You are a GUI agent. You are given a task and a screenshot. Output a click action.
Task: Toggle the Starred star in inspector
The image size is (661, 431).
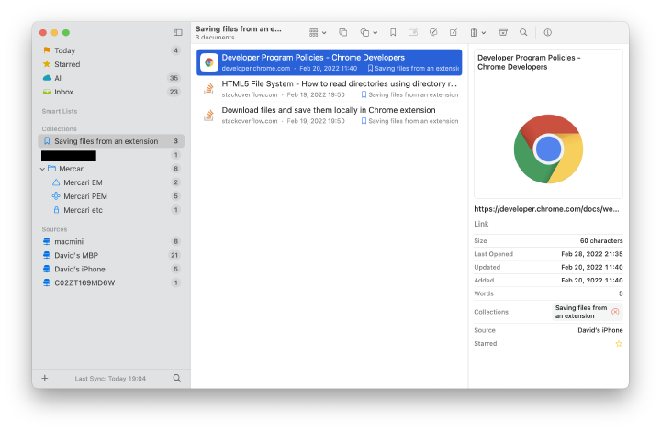[619, 344]
